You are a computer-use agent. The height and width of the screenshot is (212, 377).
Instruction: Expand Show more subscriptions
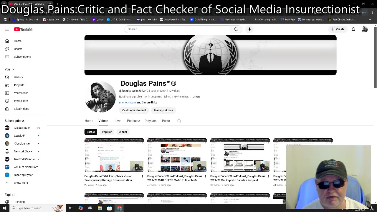22,183
